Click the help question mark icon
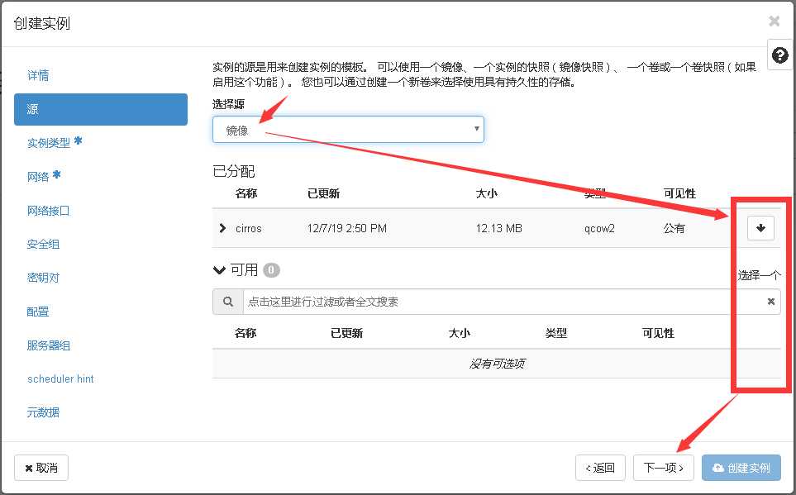The image size is (796, 495). pos(778,55)
